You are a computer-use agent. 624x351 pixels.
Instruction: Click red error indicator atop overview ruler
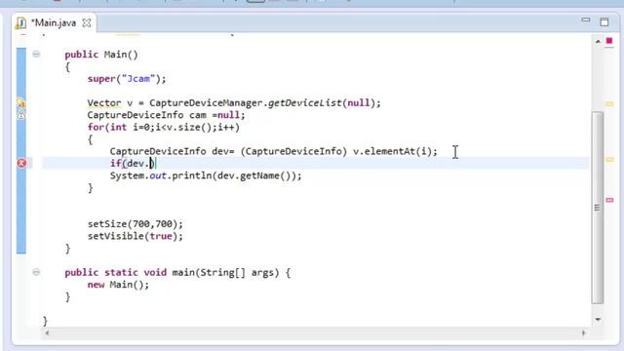[609, 41]
